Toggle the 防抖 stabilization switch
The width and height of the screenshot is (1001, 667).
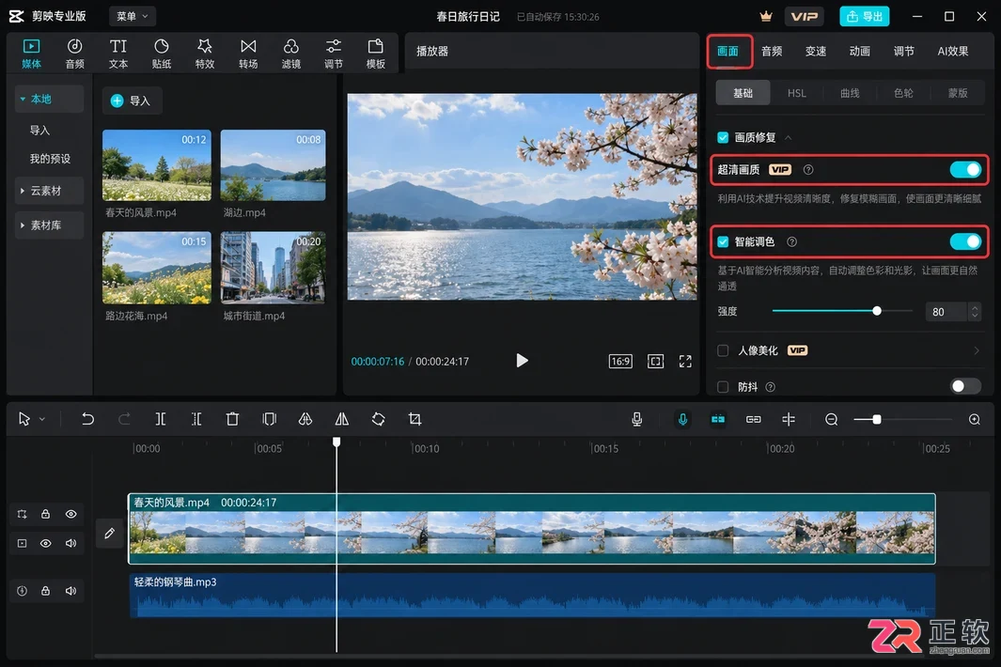[x=964, y=386]
